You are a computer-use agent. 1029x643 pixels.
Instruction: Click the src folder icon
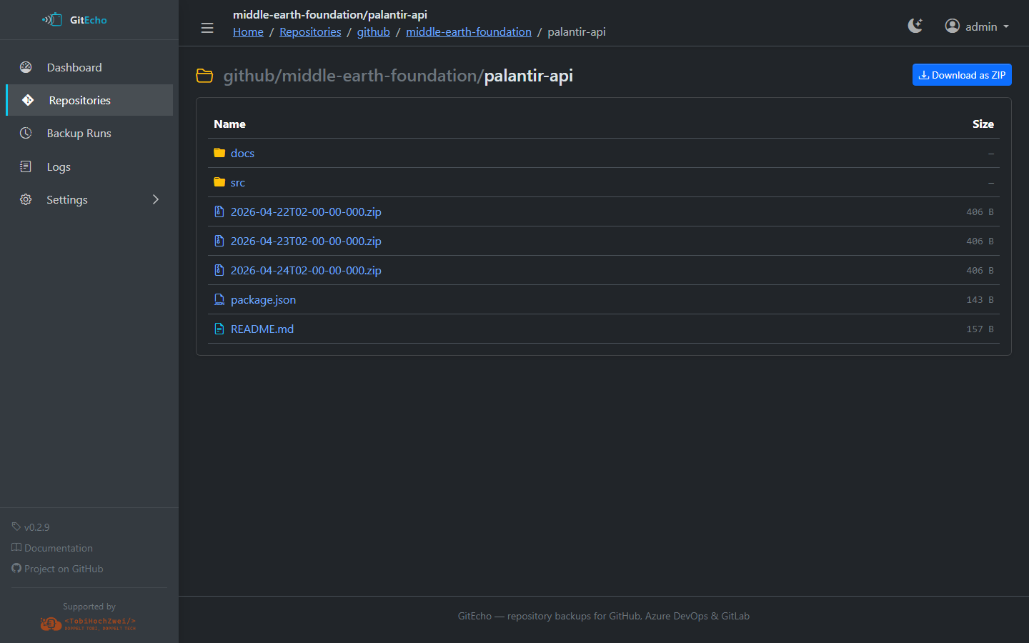click(219, 182)
